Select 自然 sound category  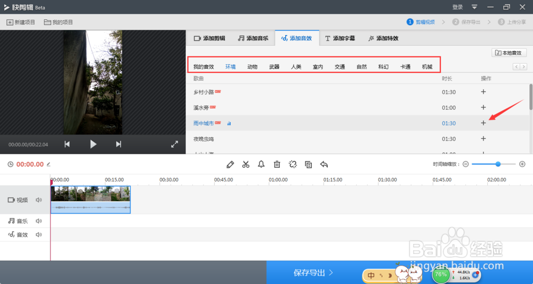(x=362, y=67)
